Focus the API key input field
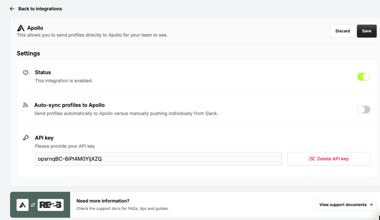 pos(158,159)
